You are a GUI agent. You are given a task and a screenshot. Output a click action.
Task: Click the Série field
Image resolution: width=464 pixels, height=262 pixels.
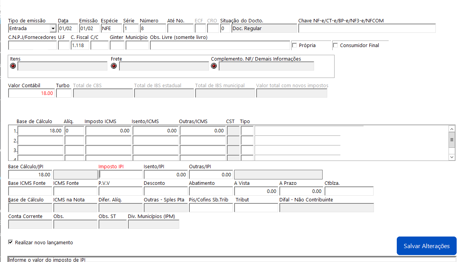pos(131,28)
